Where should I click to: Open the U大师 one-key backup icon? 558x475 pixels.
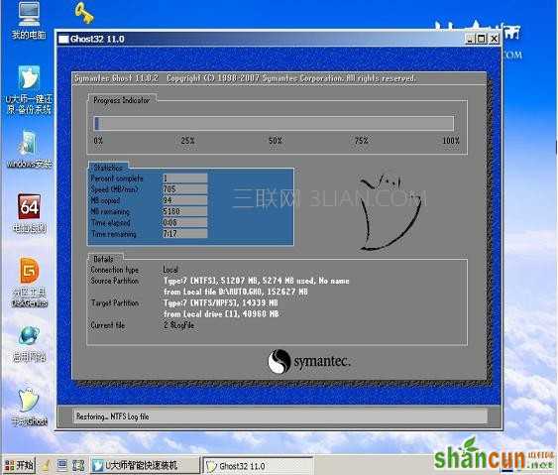[29, 89]
